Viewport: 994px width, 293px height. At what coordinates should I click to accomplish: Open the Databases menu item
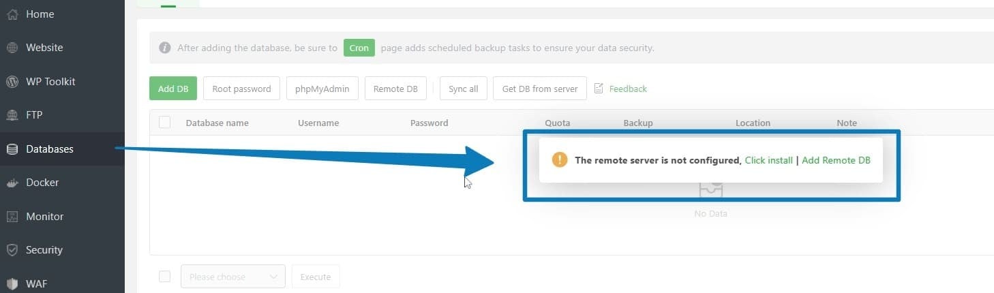click(x=49, y=149)
